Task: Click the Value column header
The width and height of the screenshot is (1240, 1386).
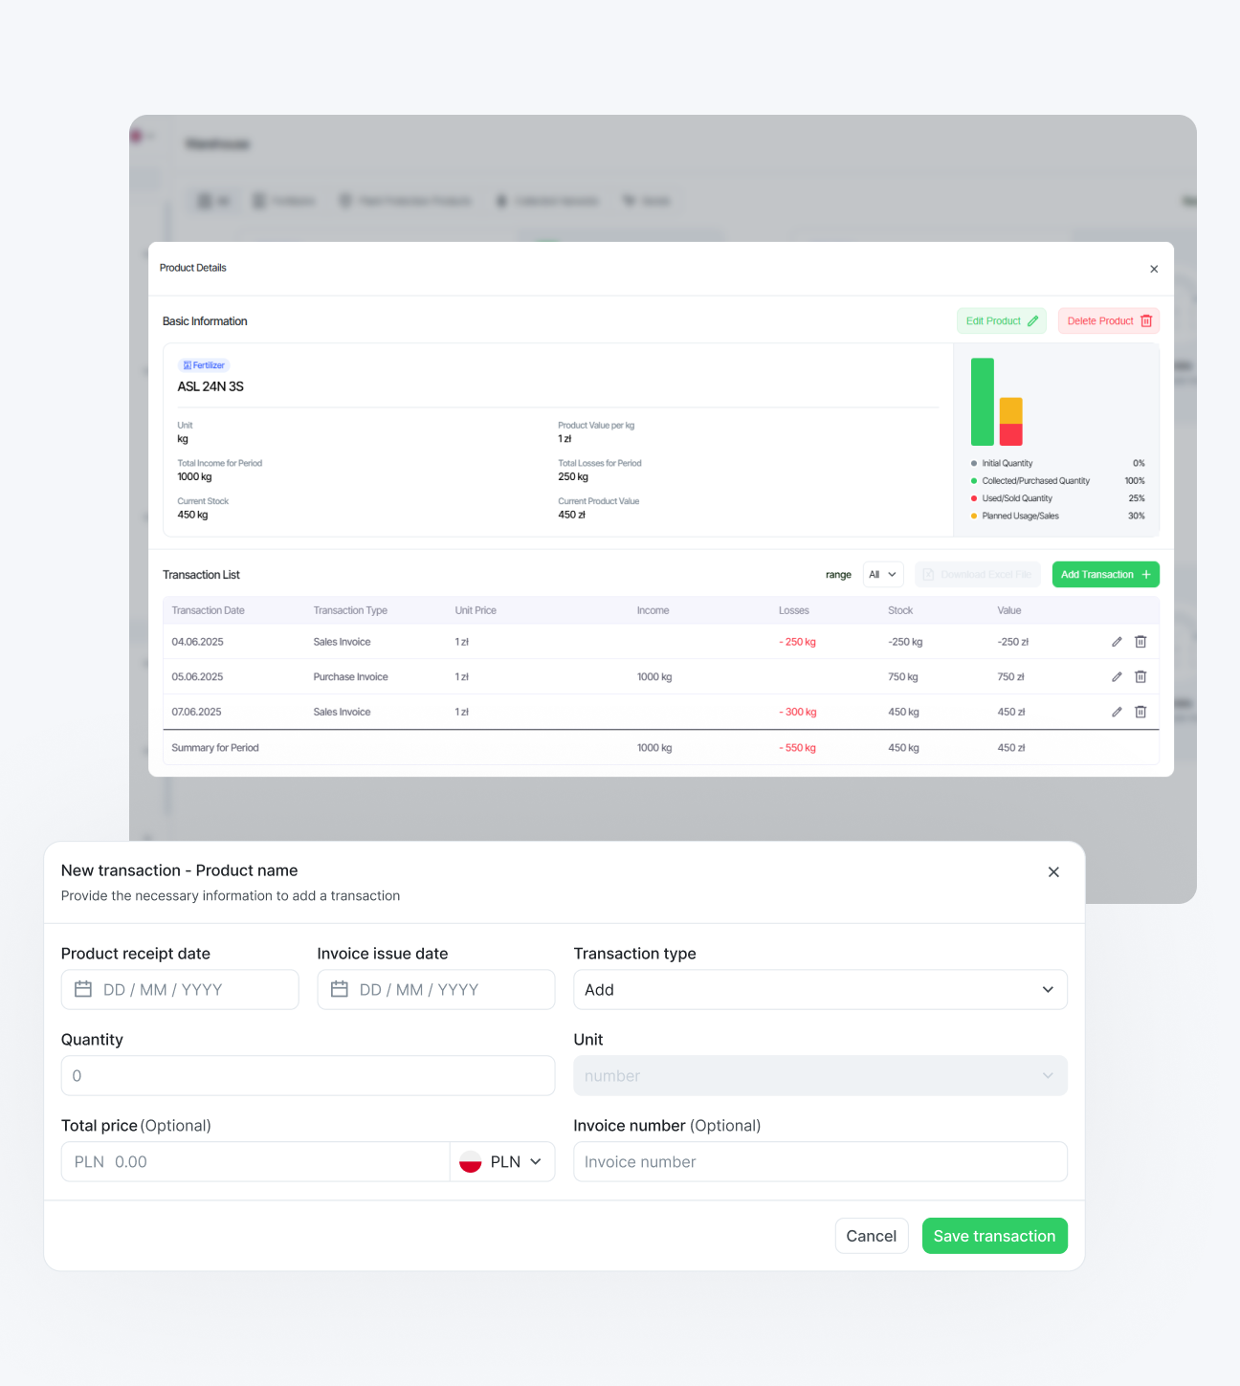Action: click(1009, 610)
